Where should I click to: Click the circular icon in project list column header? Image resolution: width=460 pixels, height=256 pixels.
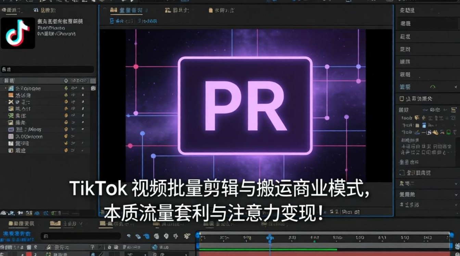pyautogui.click(x=66, y=81)
